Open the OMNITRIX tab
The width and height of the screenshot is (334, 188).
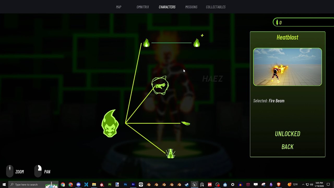143,7
